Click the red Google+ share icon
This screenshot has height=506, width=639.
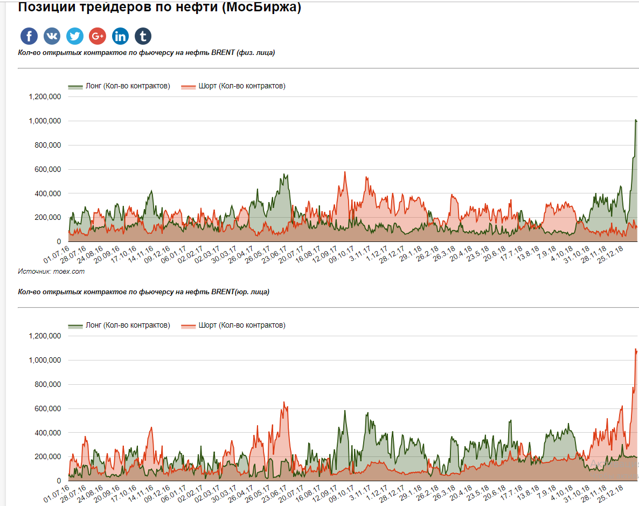(98, 36)
